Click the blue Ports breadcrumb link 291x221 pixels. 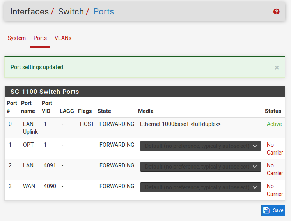tap(103, 12)
